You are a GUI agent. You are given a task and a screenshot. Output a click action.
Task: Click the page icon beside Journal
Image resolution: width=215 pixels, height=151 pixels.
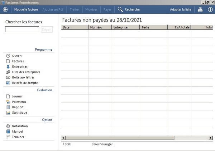(x=8, y=96)
